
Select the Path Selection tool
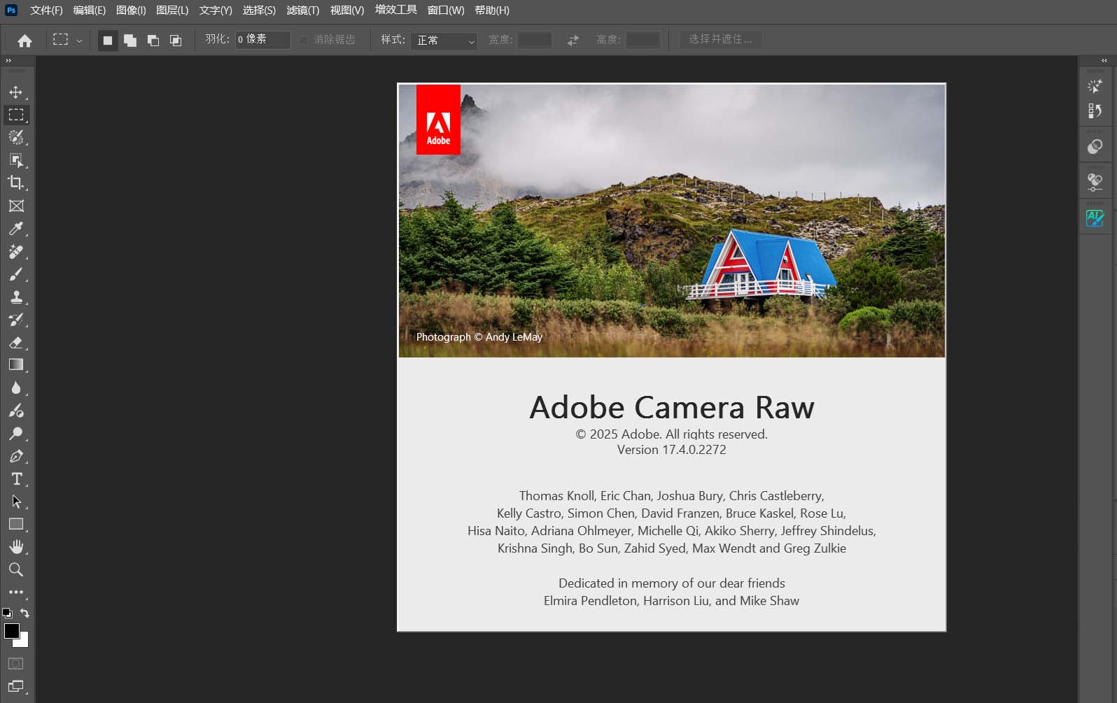(x=16, y=502)
